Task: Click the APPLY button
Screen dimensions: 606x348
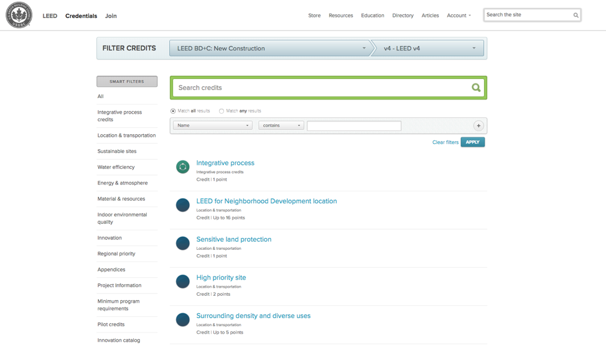Action: point(472,142)
